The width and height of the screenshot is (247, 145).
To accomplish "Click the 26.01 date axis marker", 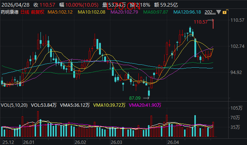I will tap(29, 142).
